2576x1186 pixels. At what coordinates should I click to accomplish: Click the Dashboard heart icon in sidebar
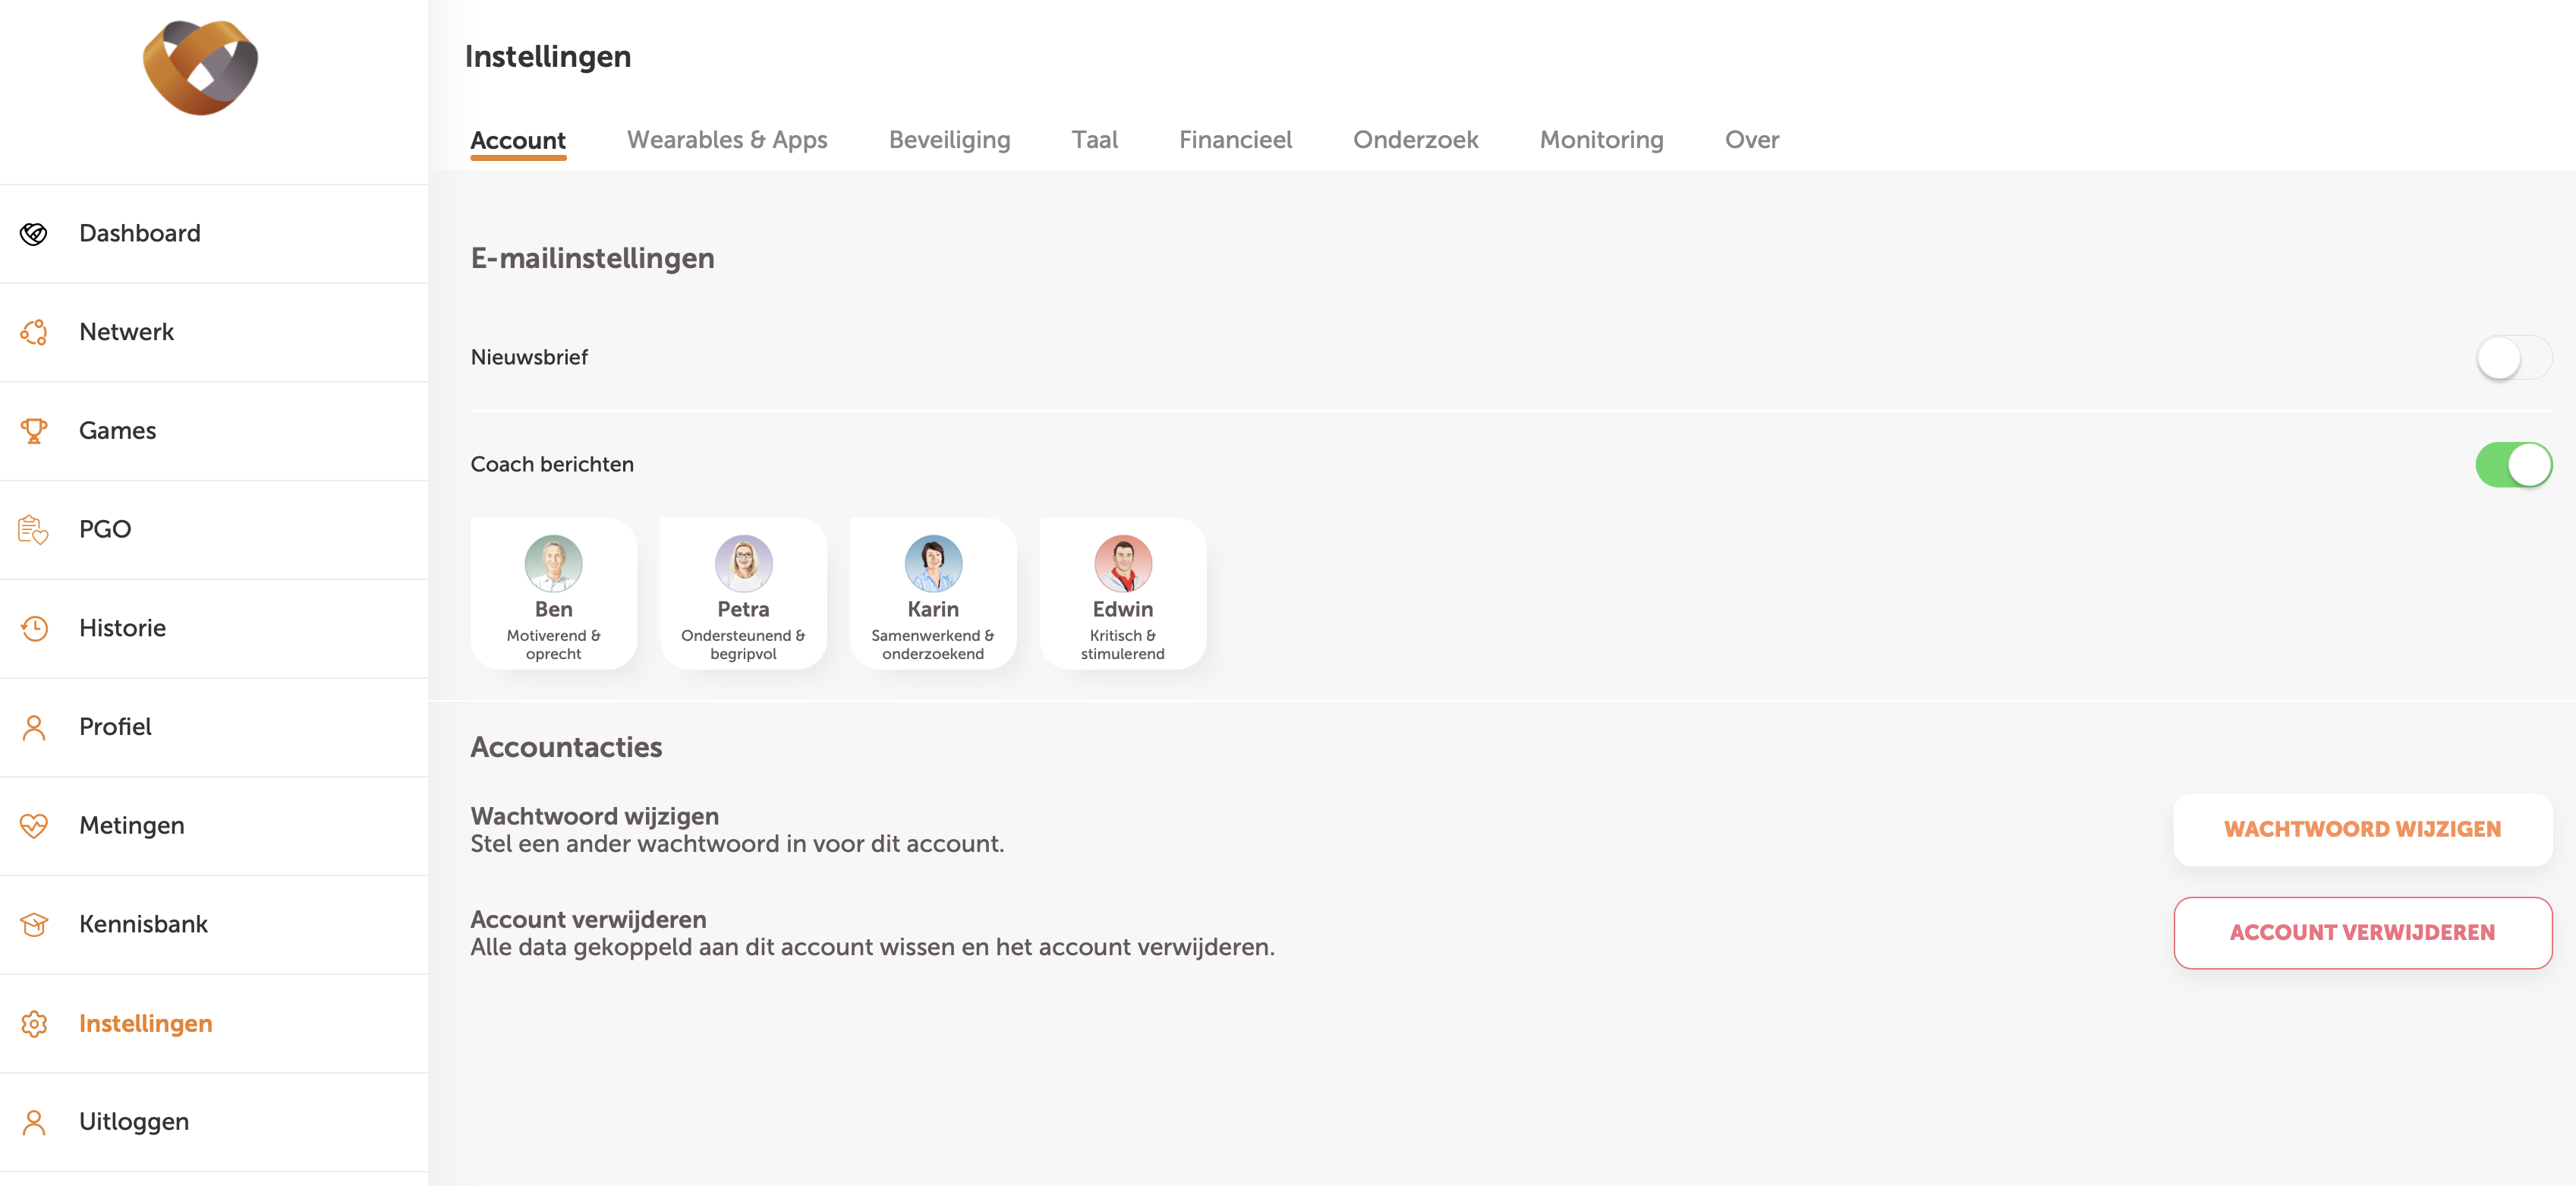point(34,234)
